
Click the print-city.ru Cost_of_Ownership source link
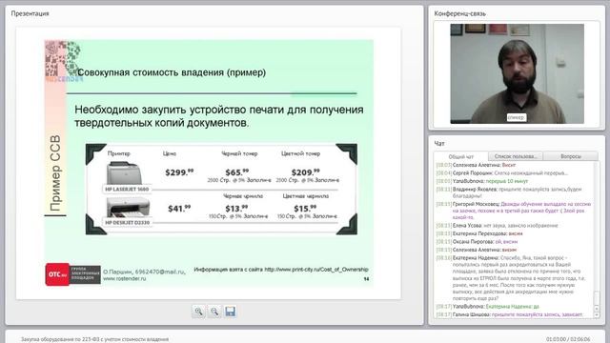316,269
